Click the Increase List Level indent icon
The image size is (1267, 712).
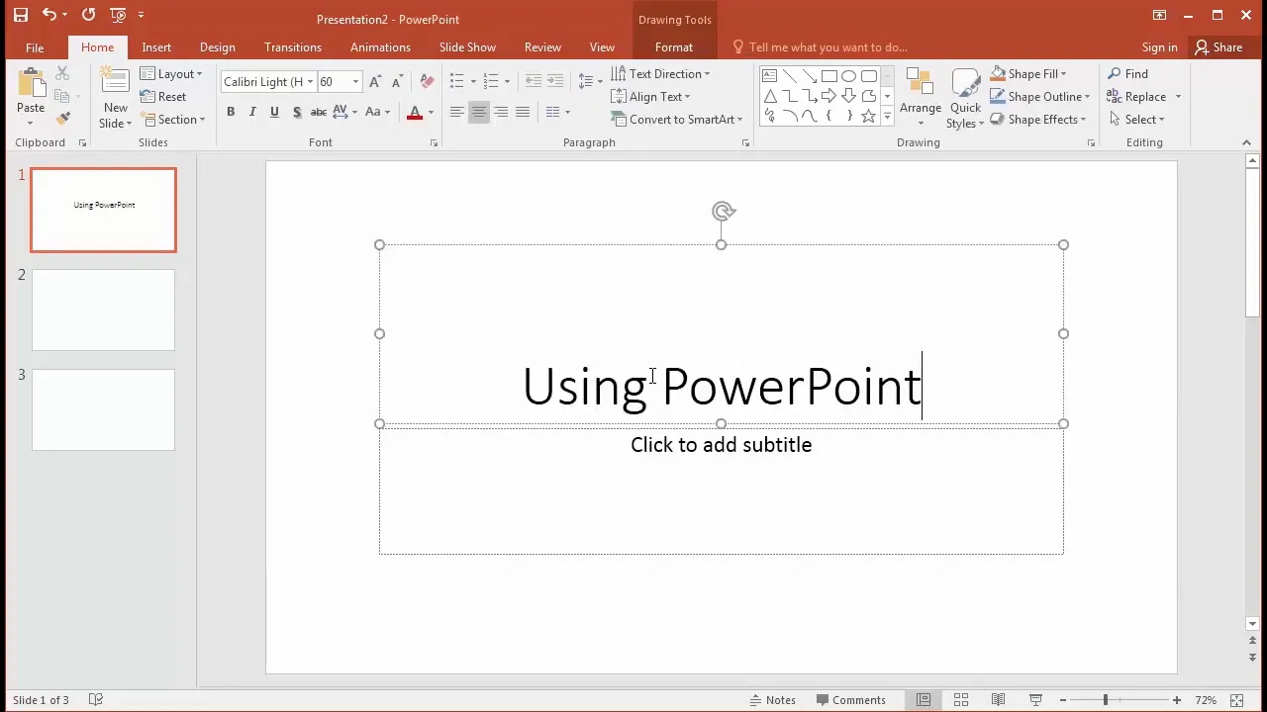[x=555, y=81]
